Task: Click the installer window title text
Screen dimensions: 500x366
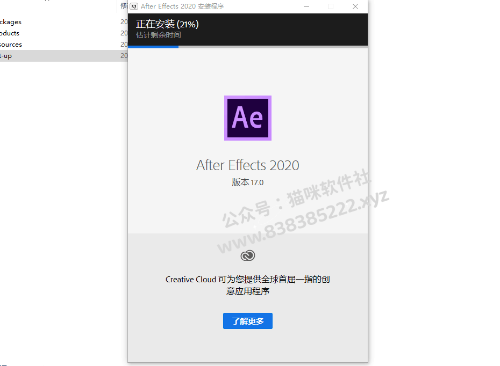Action: (182, 6)
